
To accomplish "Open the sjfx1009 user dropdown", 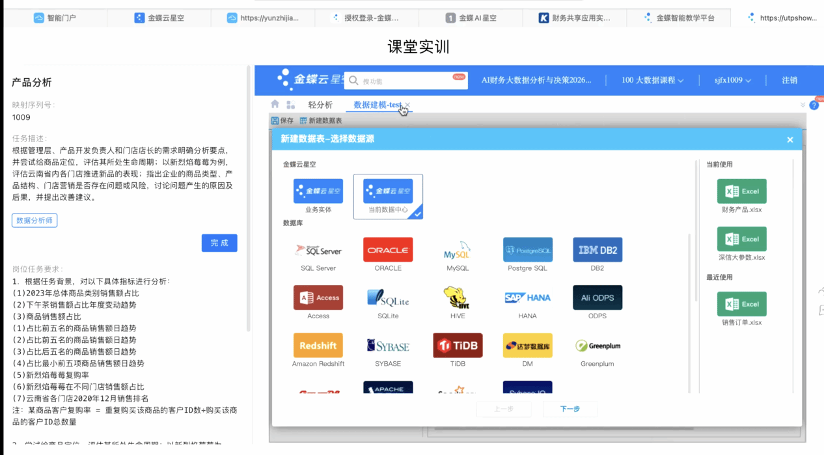I will pyautogui.click(x=732, y=80).
